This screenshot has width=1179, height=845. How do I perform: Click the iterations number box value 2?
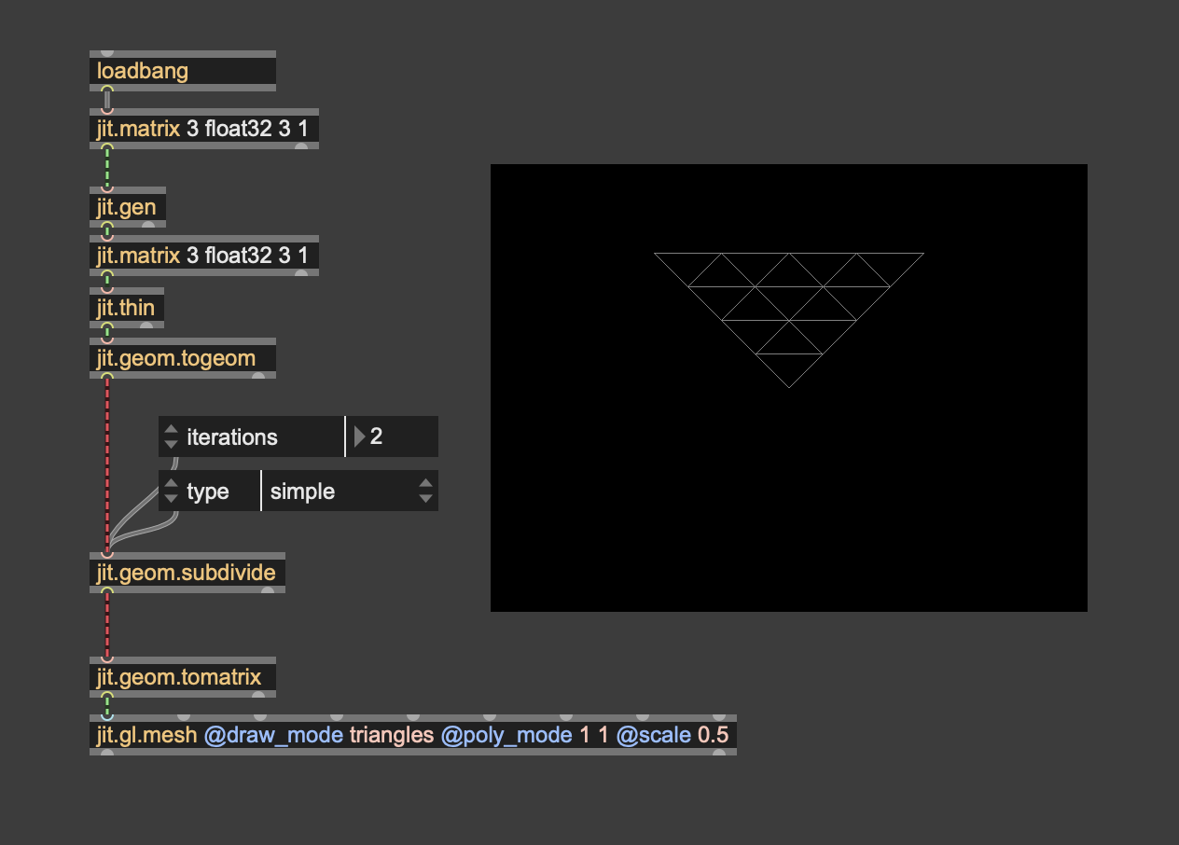click(376, 436)
